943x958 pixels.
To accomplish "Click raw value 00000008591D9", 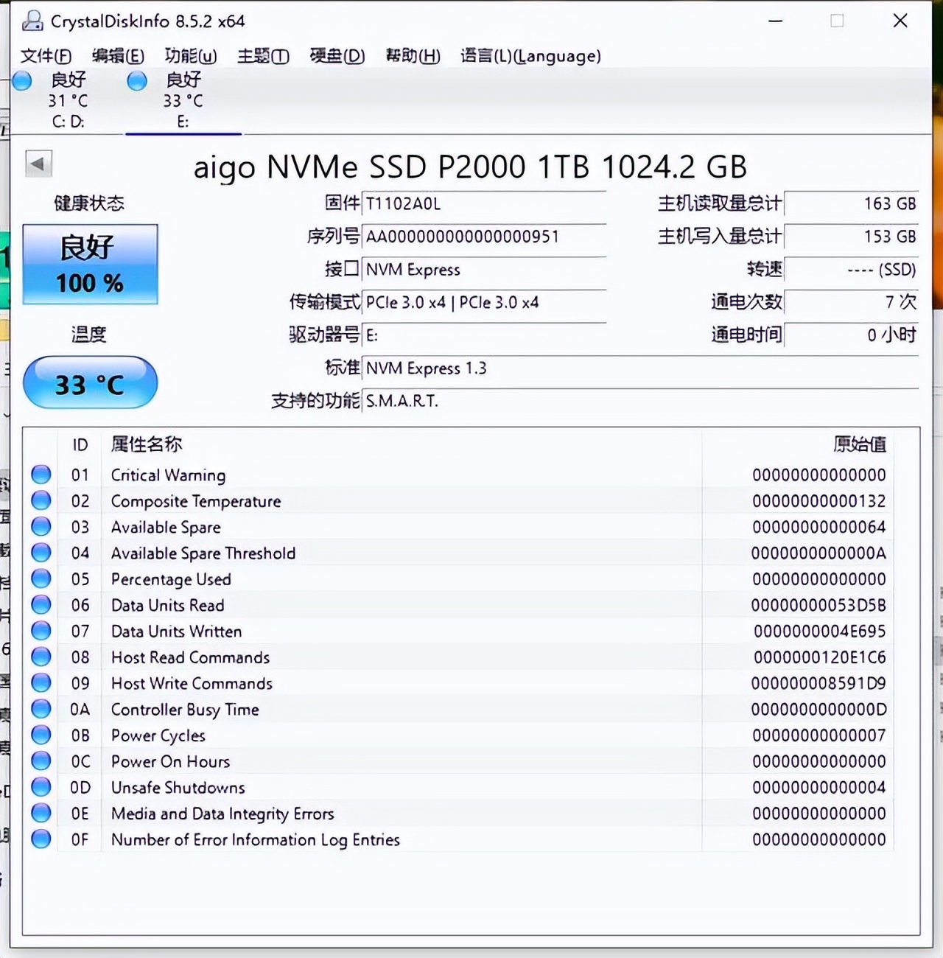I will [818, 683].
